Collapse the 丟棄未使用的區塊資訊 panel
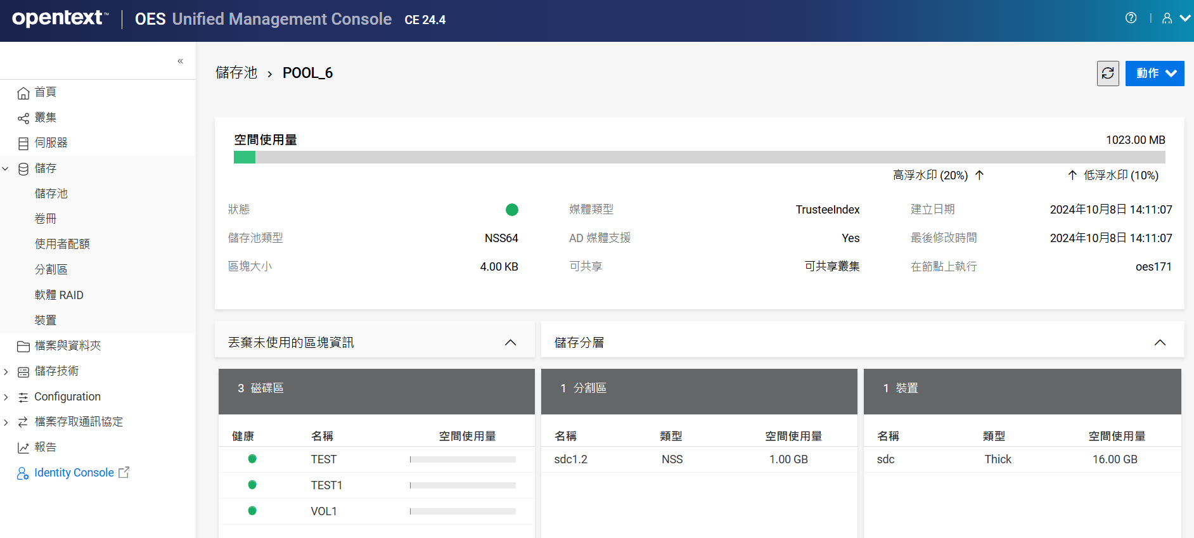1194x538 pixels. tap(510, 343)
